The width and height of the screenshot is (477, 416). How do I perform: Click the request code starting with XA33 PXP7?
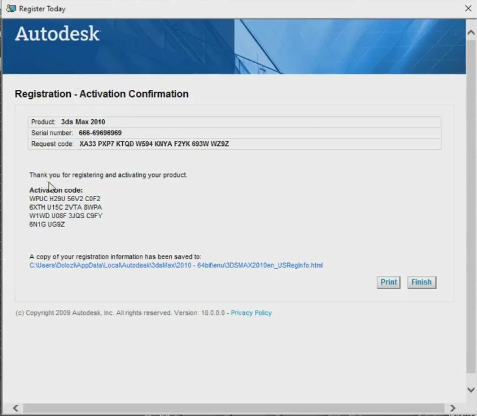point(154,144)
